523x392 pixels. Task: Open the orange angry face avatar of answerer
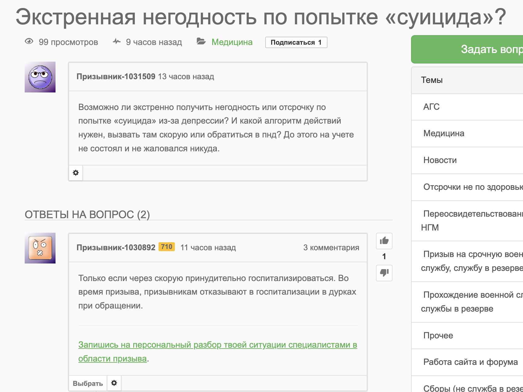40,248
